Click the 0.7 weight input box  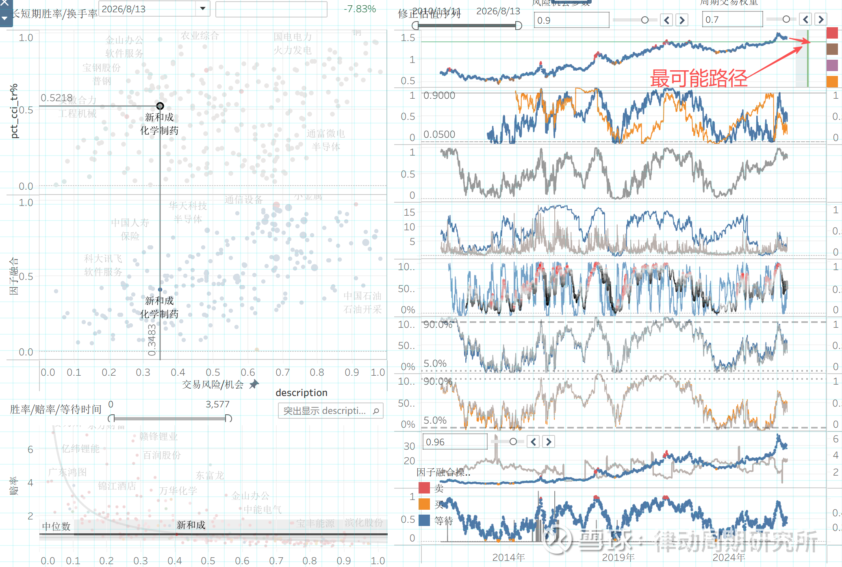click(732, 19)
